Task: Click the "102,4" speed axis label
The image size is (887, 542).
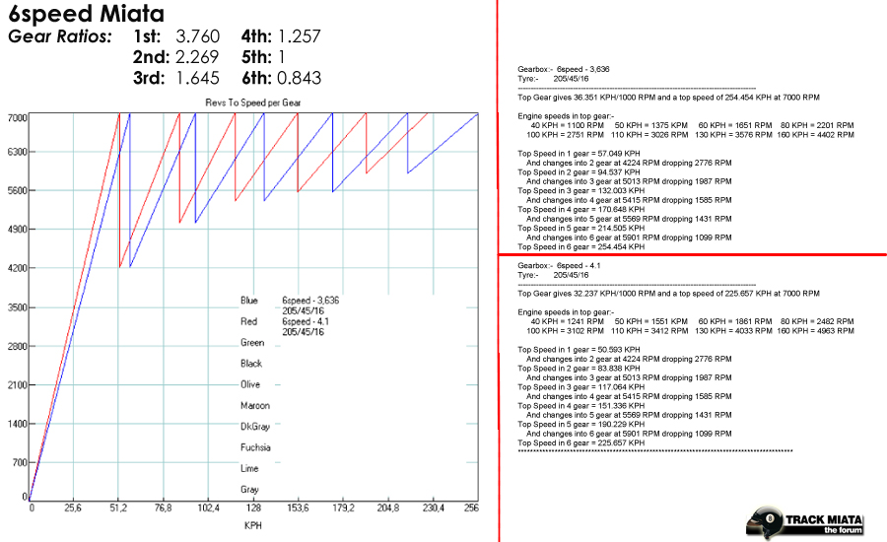Action: click(208, 508)
